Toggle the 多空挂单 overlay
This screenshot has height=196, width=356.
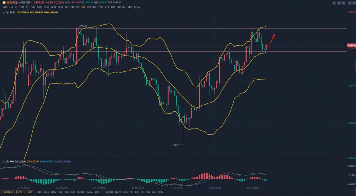(8, 192)
